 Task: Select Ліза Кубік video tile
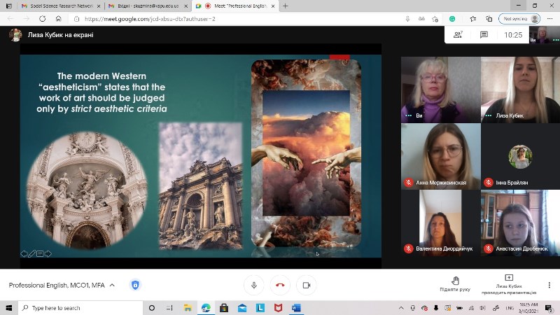(x=520, y=90)
